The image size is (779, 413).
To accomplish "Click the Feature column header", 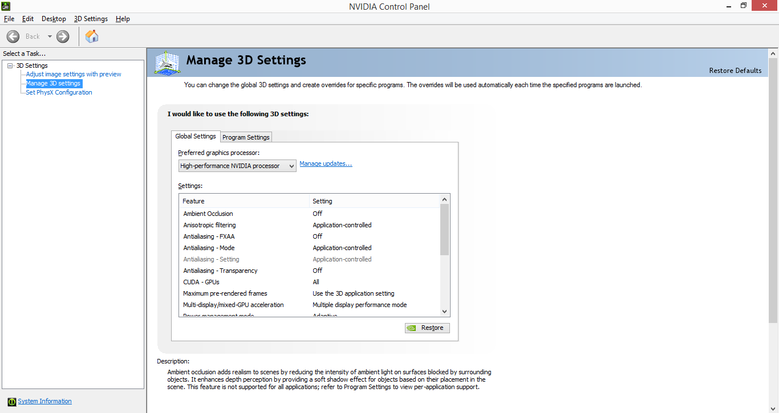I will (244, 201).
